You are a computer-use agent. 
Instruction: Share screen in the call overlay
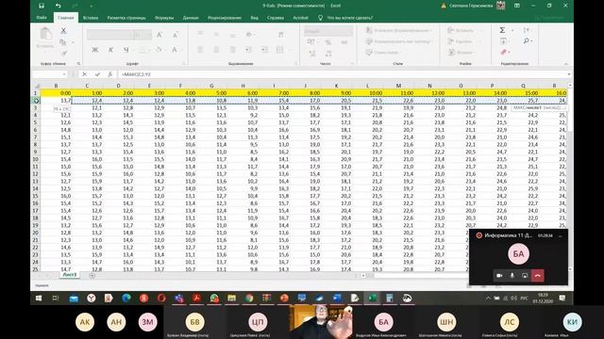coord(525,276)
